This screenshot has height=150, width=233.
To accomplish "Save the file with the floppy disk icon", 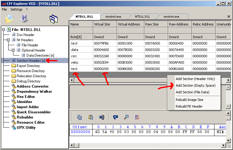I will pyautogui.click(x=24, y=19).
